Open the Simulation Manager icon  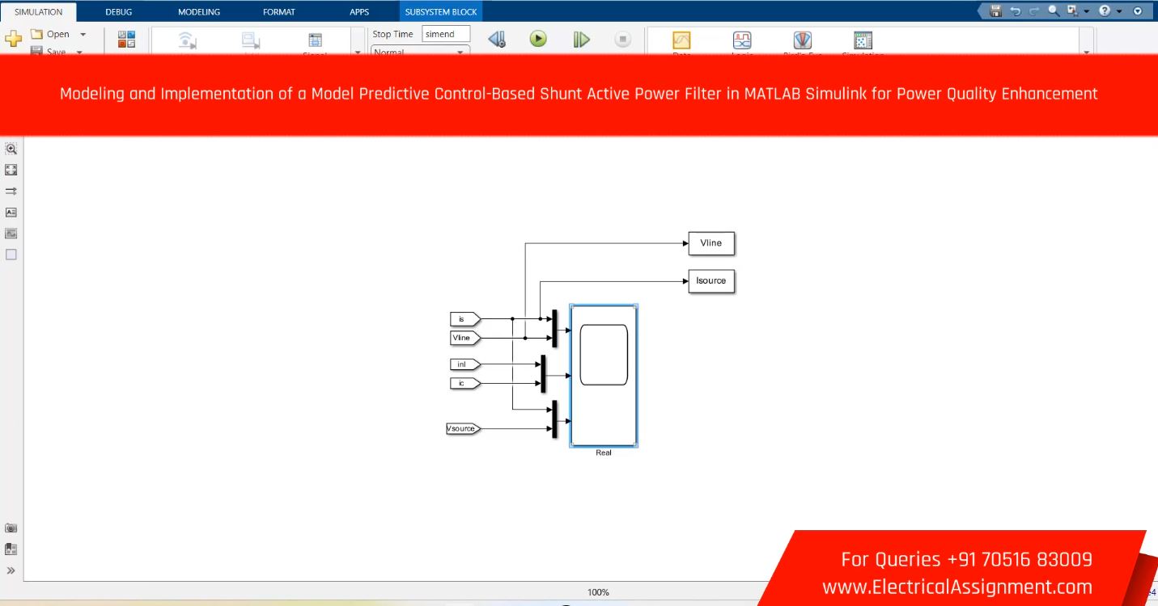coord(863,40)
